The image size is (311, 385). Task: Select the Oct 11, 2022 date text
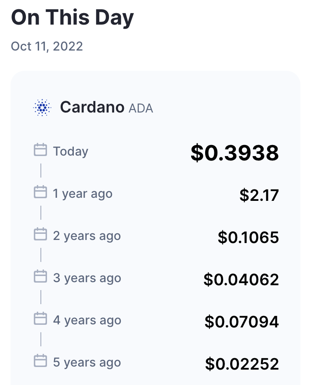pos(47,46)
